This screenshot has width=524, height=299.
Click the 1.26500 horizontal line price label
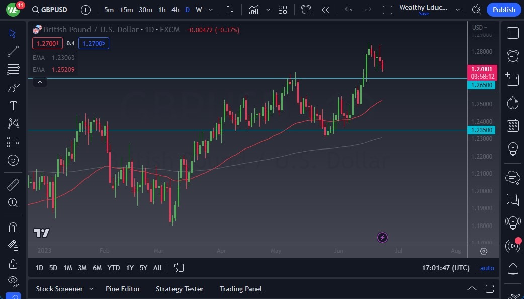[x=482, y=85]
